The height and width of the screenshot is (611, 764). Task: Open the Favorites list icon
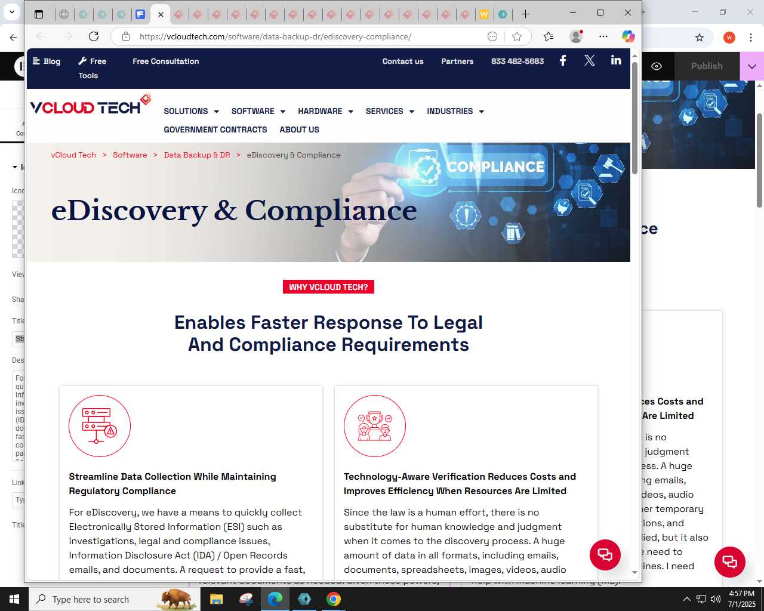(549, 36)
